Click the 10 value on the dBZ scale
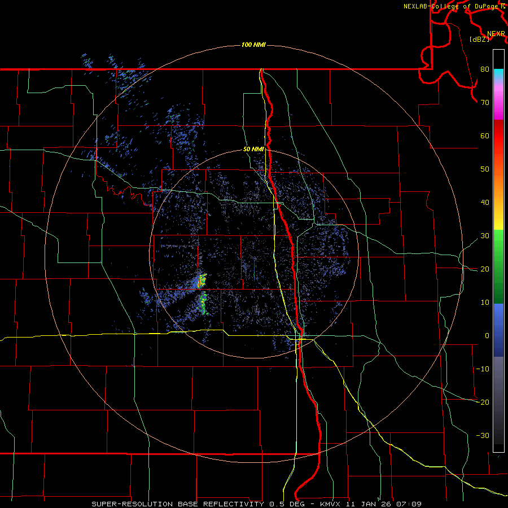The image size is (508, 508). coord(485,303)
